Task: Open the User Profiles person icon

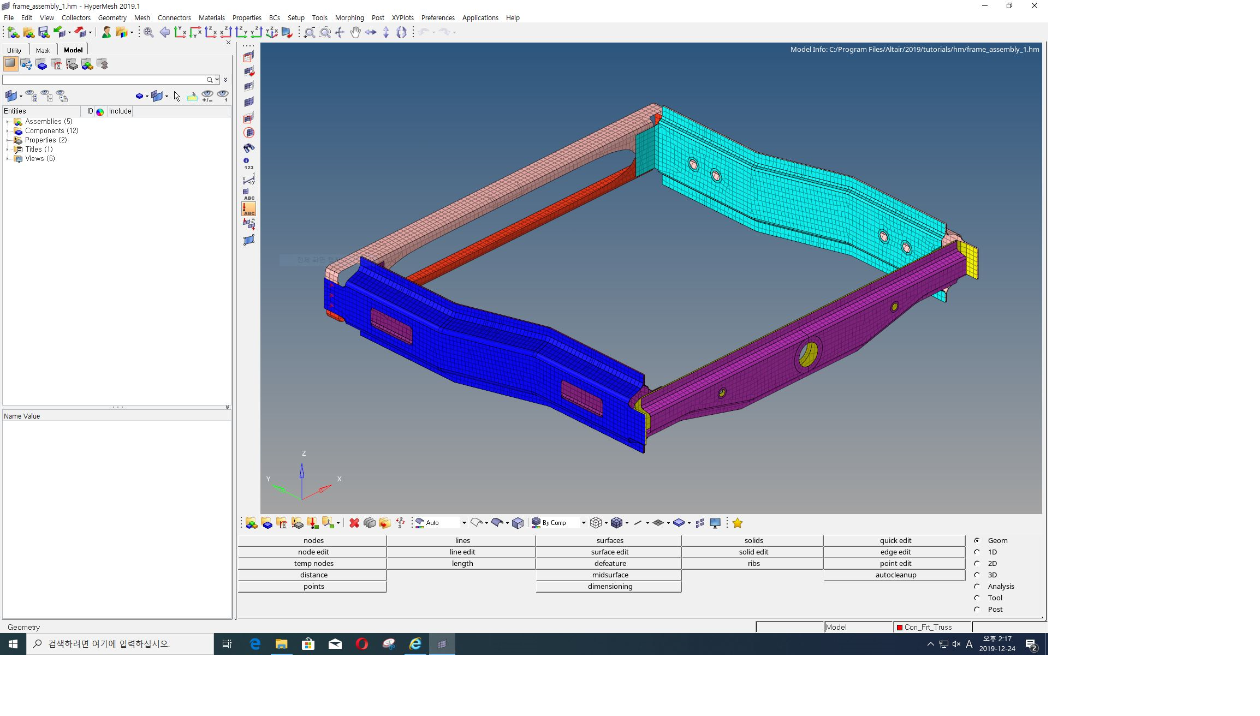Action: (106, 33)
